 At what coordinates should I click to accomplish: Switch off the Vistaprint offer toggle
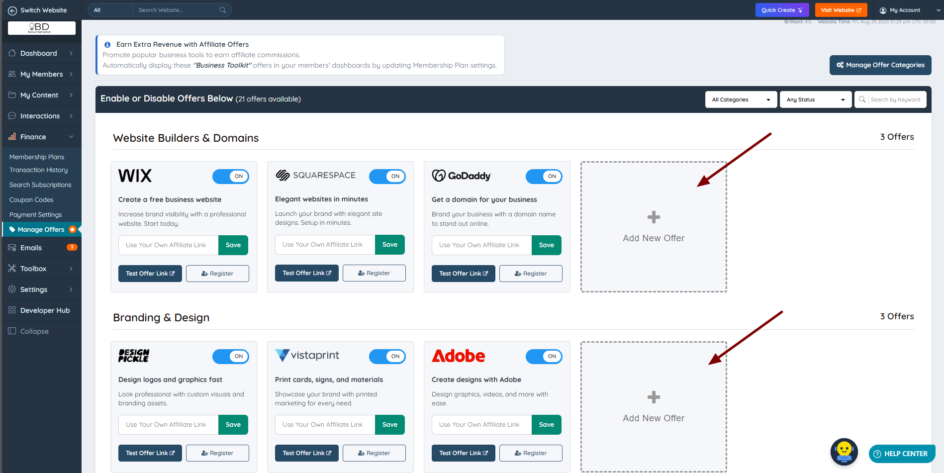[x=387, y=356]
